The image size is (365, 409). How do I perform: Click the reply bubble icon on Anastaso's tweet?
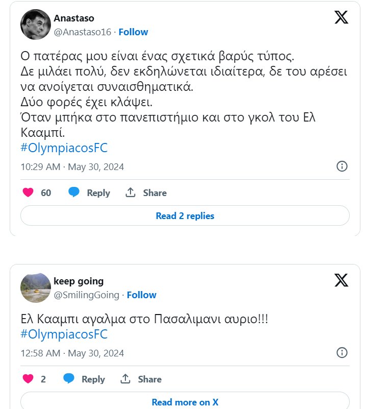point(74,193)
